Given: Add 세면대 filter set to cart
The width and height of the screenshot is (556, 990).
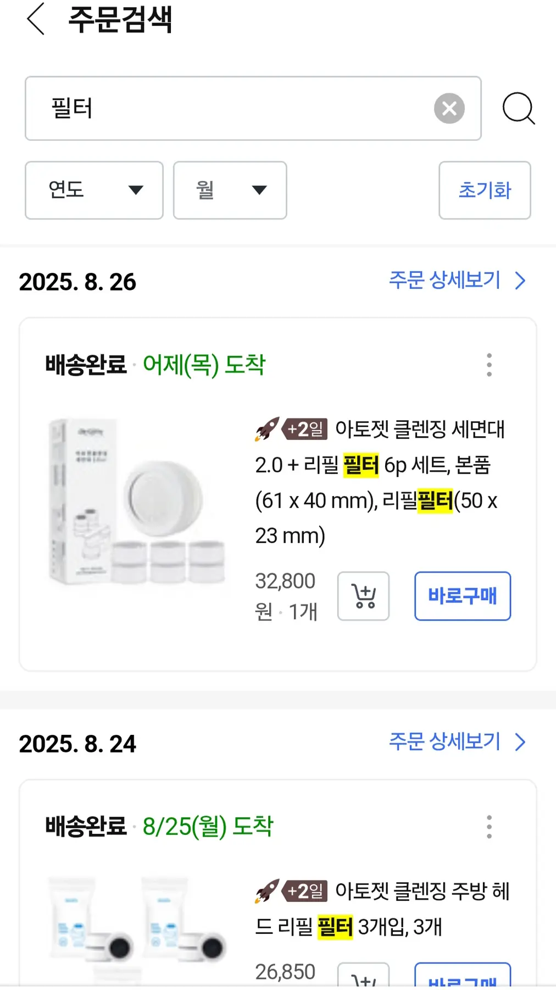Looking at the screenshot, I should click(363, 596).
